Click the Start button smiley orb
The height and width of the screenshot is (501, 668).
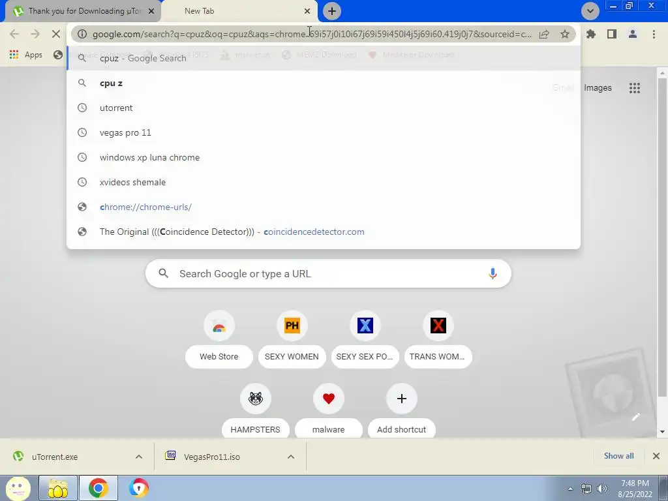(x=18, y=488)
